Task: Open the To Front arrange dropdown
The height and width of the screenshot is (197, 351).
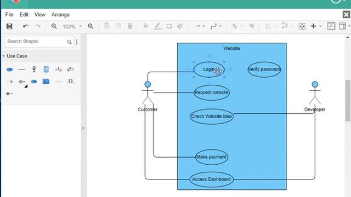Action: [237, 26]
